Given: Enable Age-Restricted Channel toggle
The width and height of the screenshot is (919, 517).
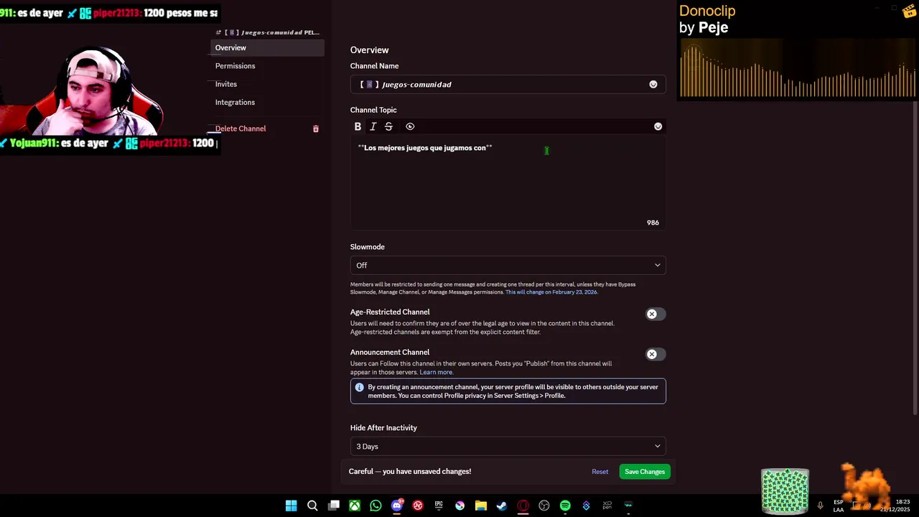Looking at the screenshot, I should pos(654,314).
